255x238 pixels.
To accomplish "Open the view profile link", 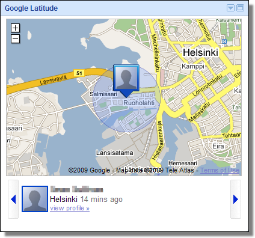I will tap(70, 208).
